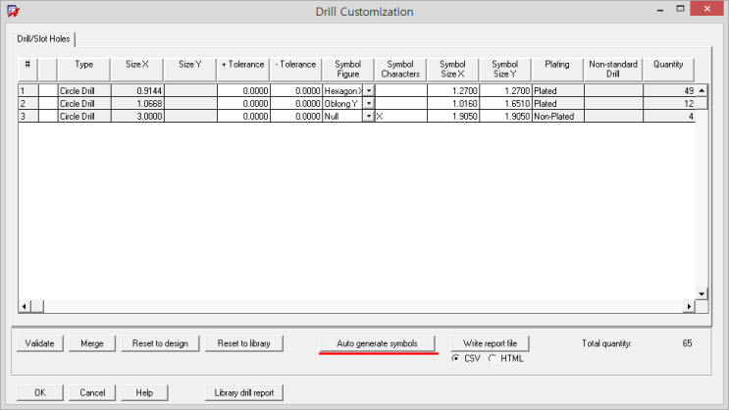729x410 pixels.
Task: Switch to the Drill/Slot Holes tab
Action: (x=44, y=39)
